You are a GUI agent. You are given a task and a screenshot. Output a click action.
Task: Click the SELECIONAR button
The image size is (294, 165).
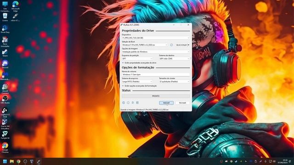point(181,45)
